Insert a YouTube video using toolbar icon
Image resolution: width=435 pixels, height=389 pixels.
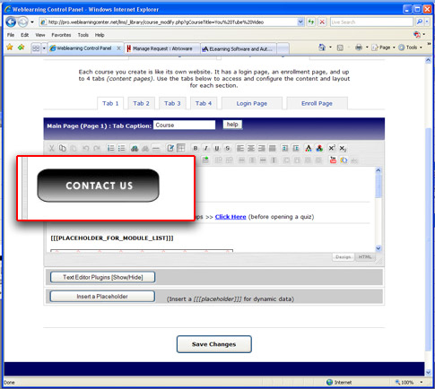point(333,160)
